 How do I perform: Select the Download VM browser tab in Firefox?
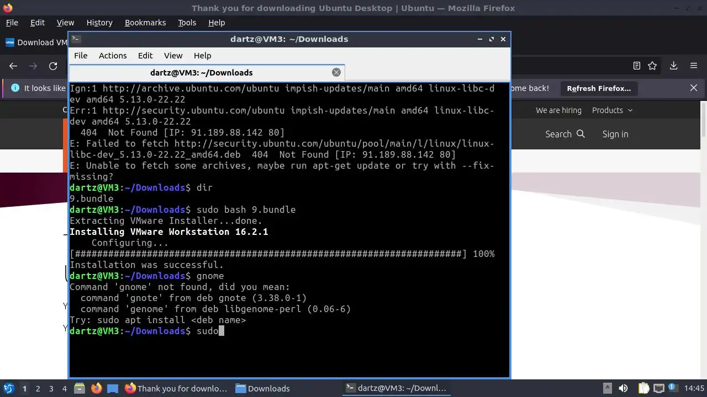[36, 42]
